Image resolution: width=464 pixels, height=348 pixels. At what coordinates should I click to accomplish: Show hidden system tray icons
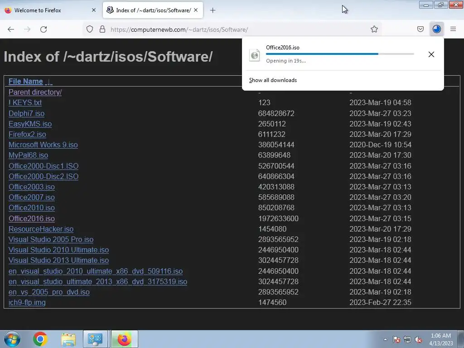point(385,340)
